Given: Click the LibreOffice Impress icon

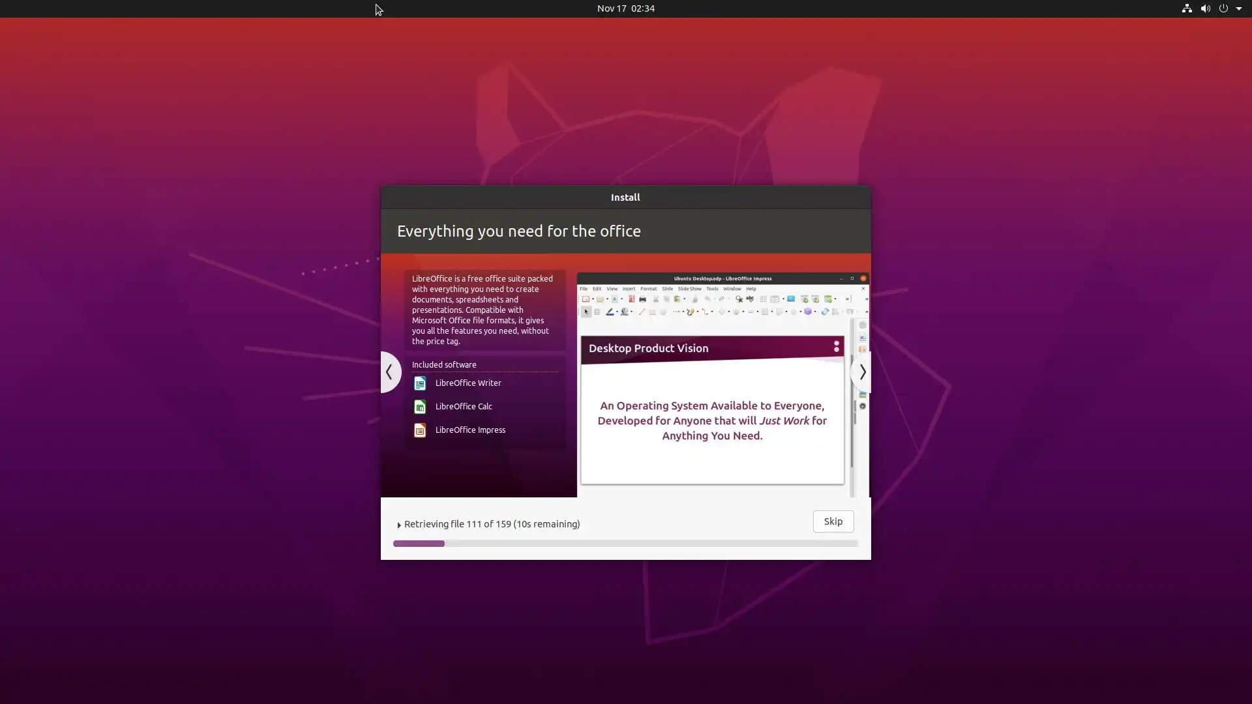Looking at the screenshot, I should tap(420, 430).
